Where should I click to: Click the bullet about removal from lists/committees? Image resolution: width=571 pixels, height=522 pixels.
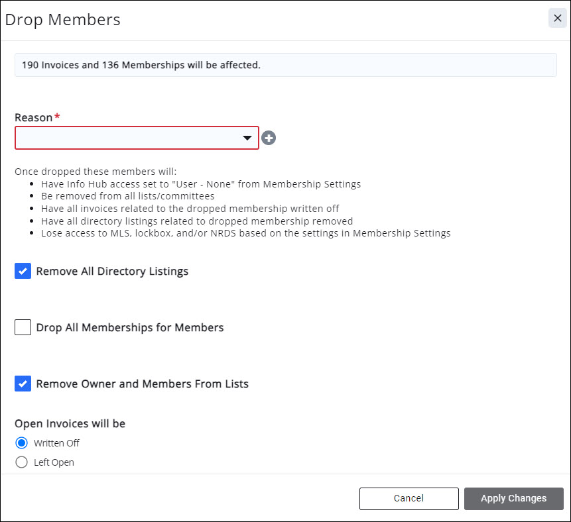[129, 196]
